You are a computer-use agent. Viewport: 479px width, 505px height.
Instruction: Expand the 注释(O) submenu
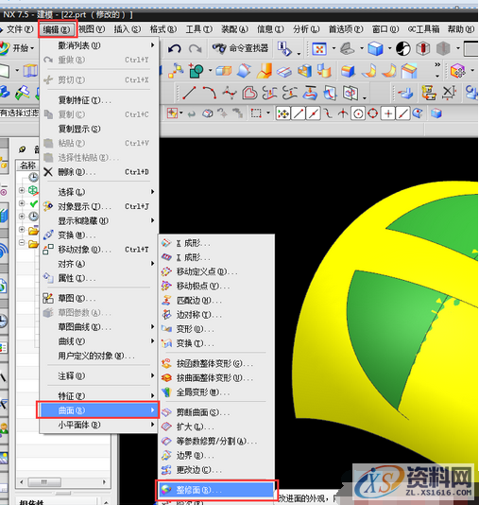click(x=99, y=375)
